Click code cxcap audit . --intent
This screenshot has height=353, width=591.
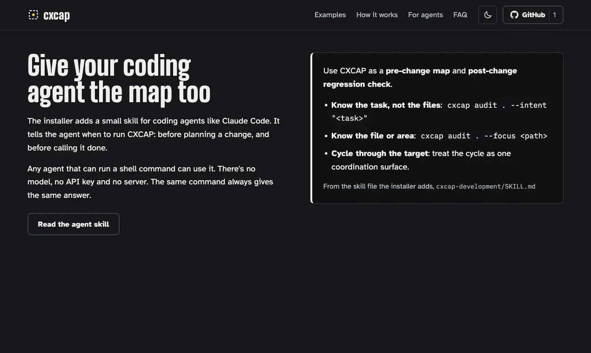(497, 105)
